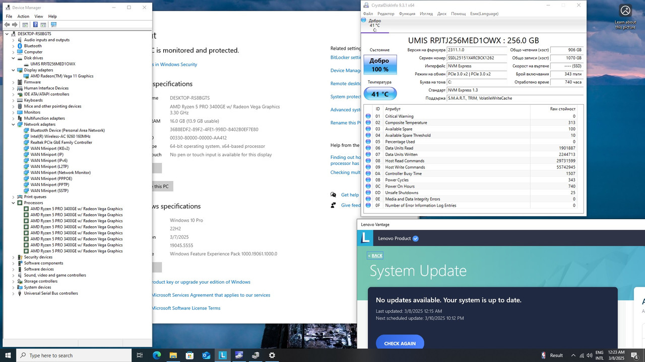Click the Microsoft Services Agreement link
This screenshot has width=645, height=362.
pos(211,295)
